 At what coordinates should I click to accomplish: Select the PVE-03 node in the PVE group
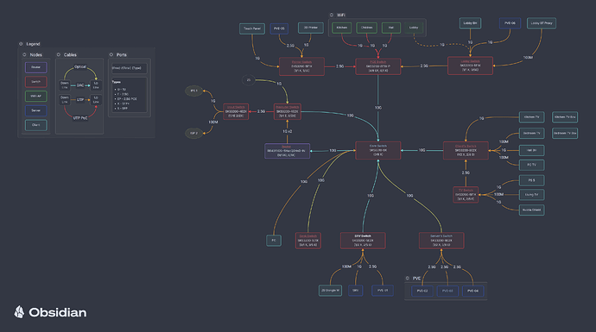point(447,291)
